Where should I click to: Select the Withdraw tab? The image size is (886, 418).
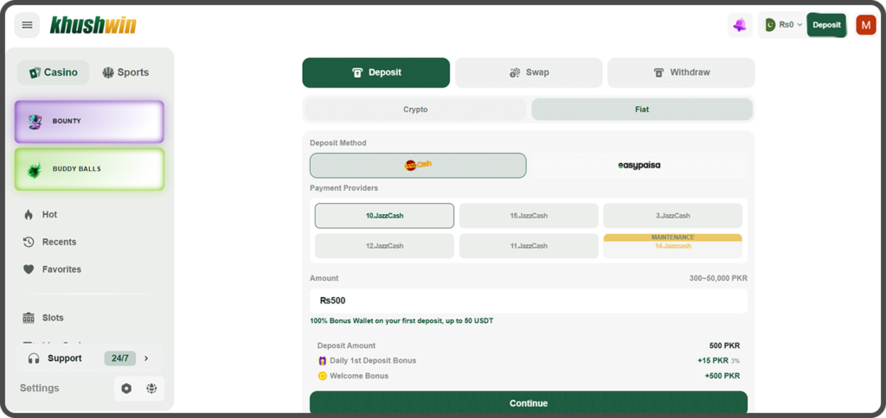pos(681,73)
